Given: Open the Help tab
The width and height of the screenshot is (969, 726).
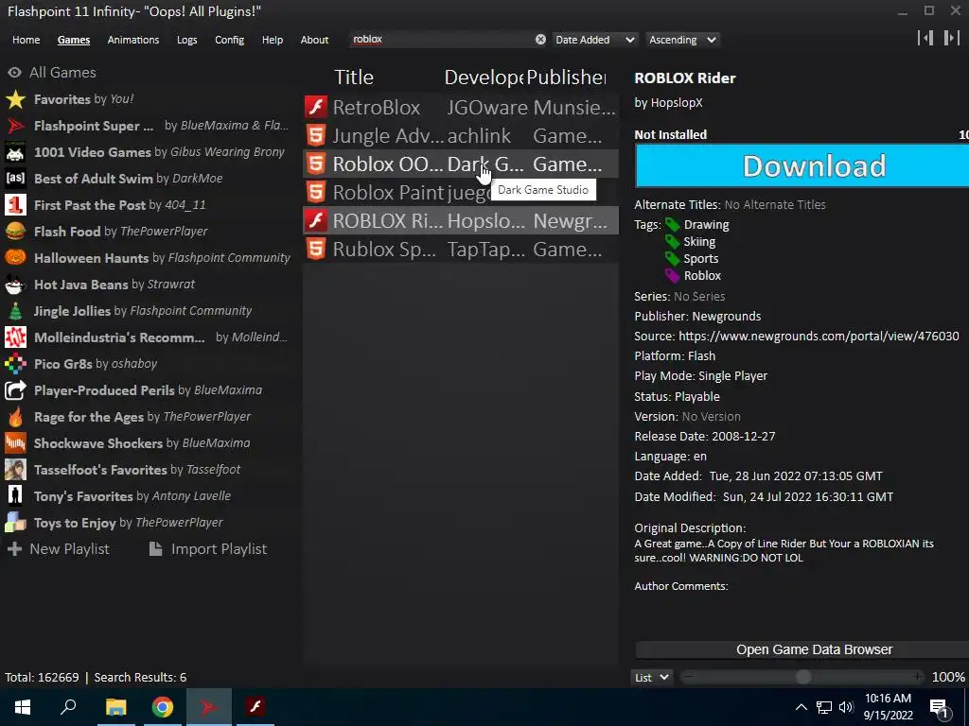Looking at the screenshot, I should coord(272,40).
